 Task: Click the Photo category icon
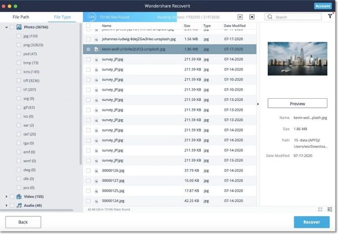(x=19, y=27)
